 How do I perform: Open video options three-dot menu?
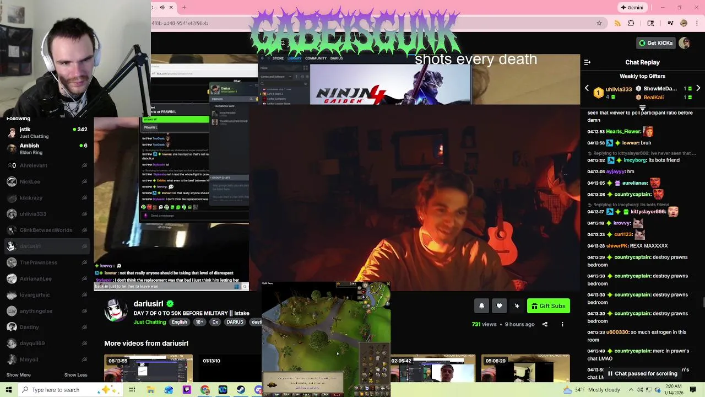tap(562, 324)
